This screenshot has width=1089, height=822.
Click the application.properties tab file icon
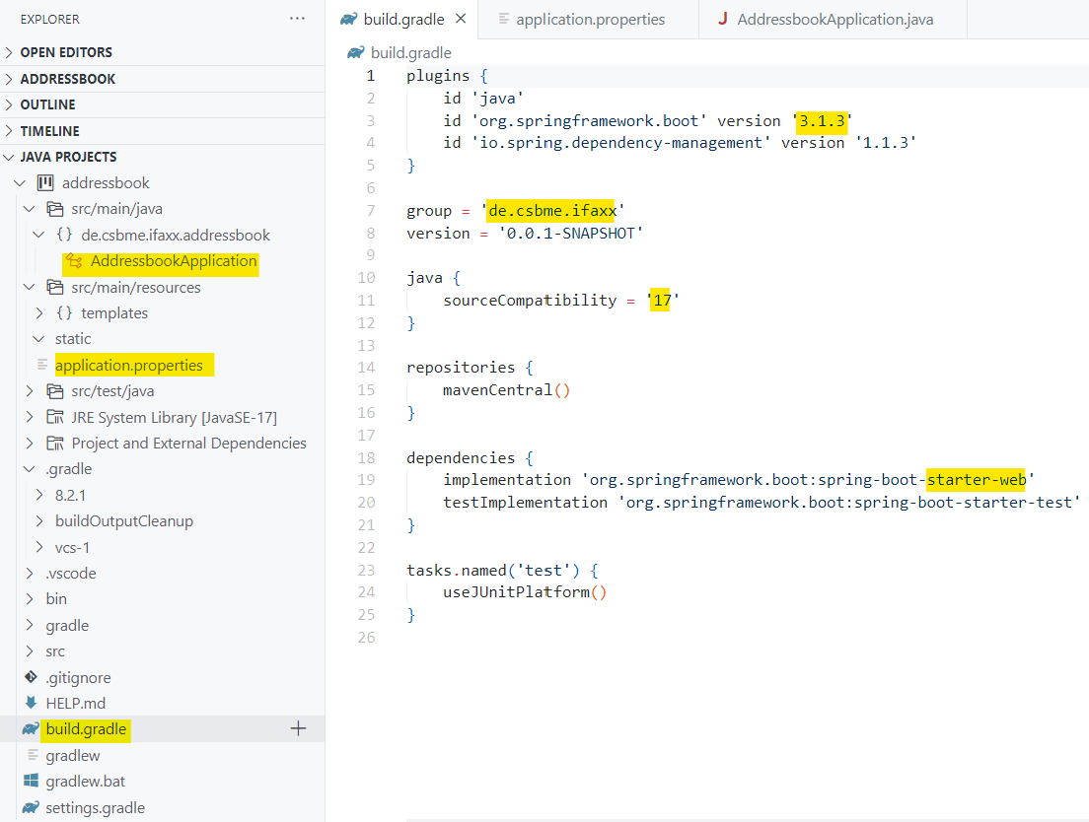click(x=503, y=20)
